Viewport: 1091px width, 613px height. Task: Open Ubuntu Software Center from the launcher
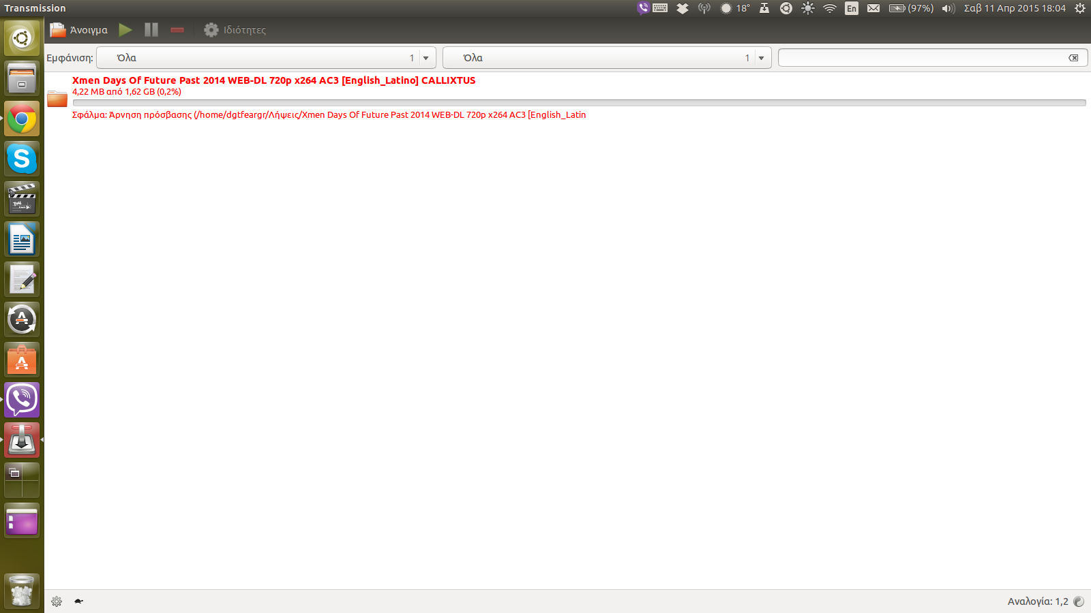pos(22,360)
